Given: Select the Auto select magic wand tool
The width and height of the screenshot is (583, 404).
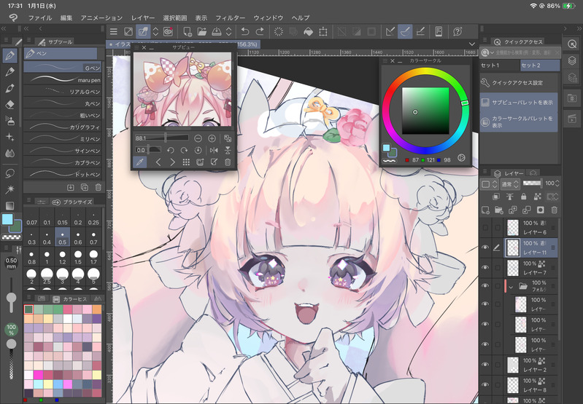Looking at the screenshot, I should point(10,189).
